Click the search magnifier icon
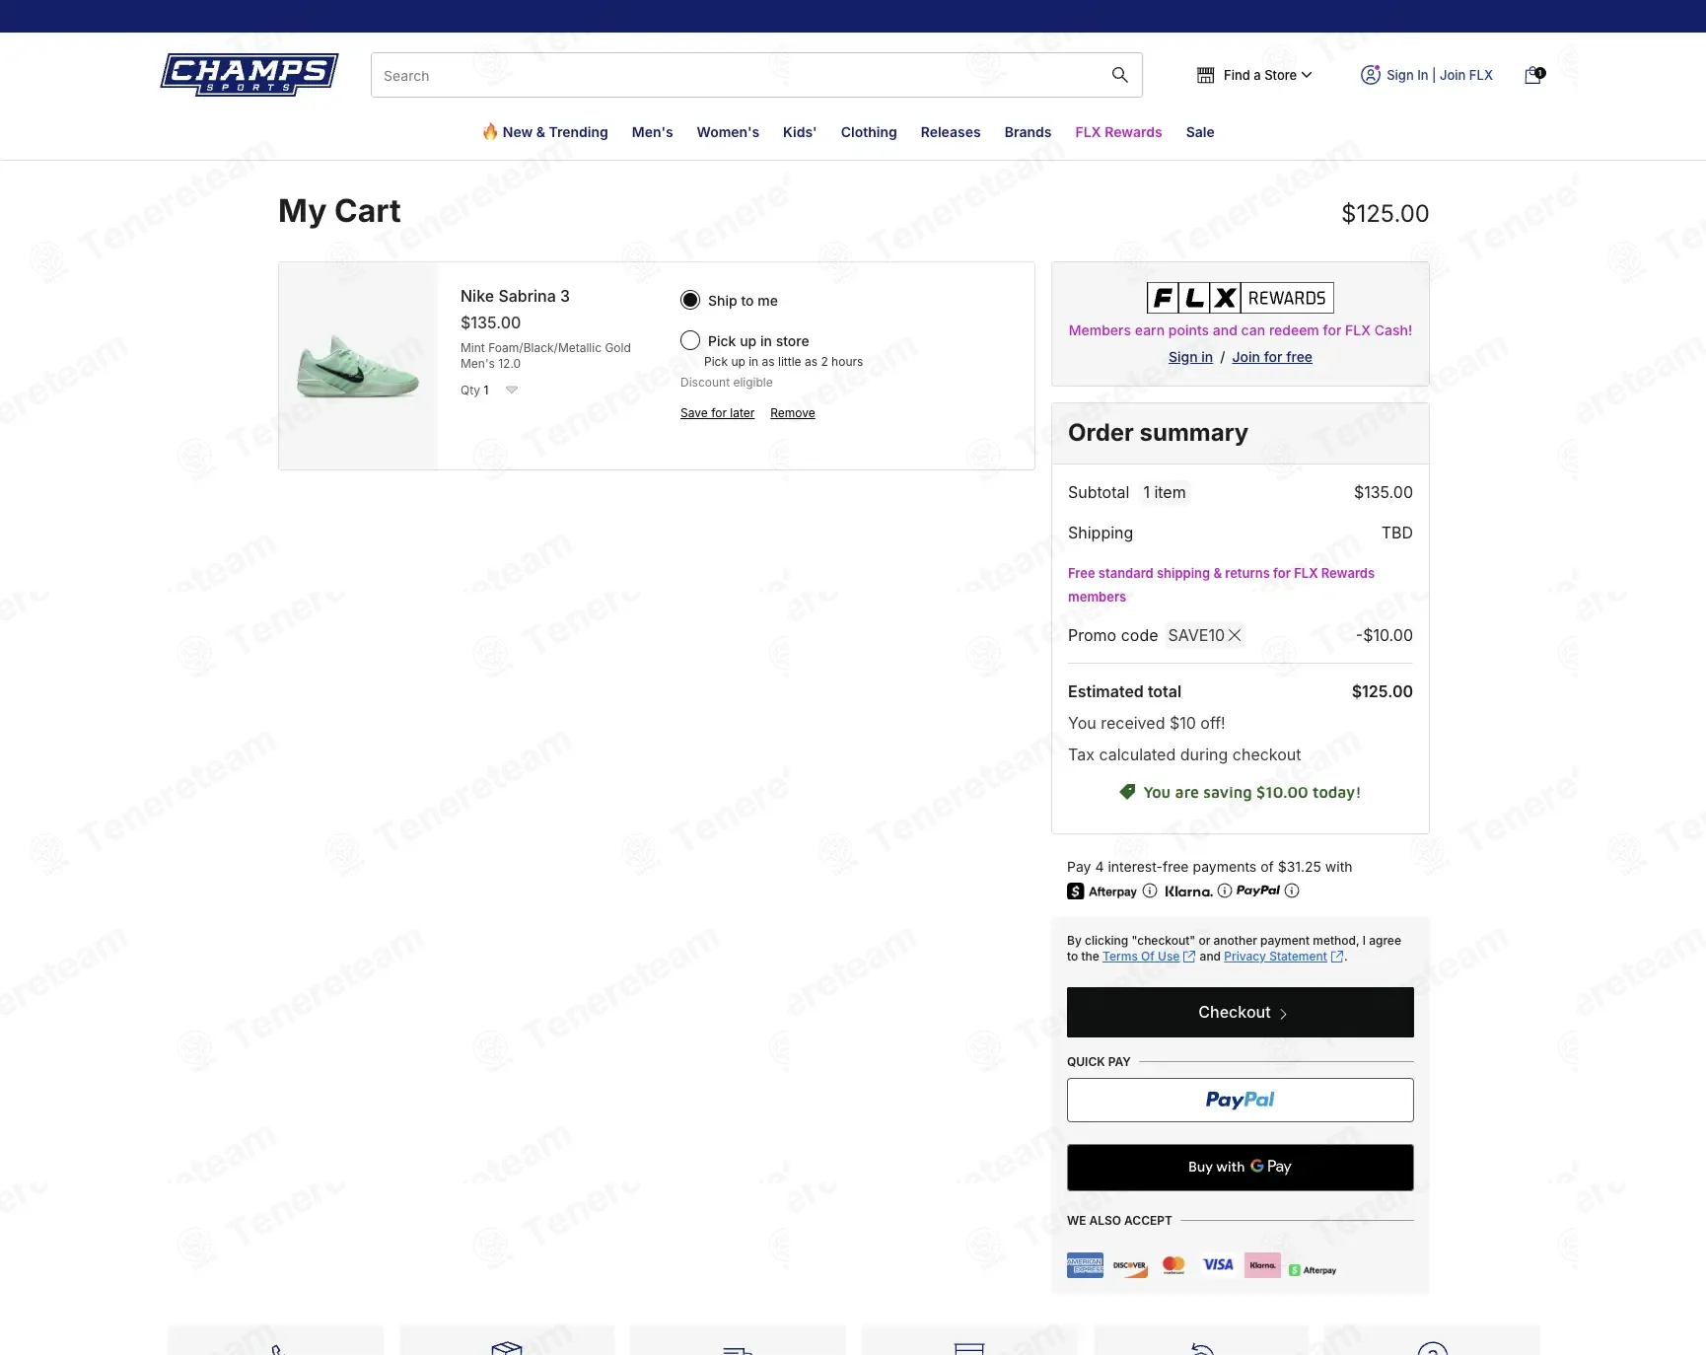The width and height of the screenshot is (1706, 1355). click(1119, 75)
